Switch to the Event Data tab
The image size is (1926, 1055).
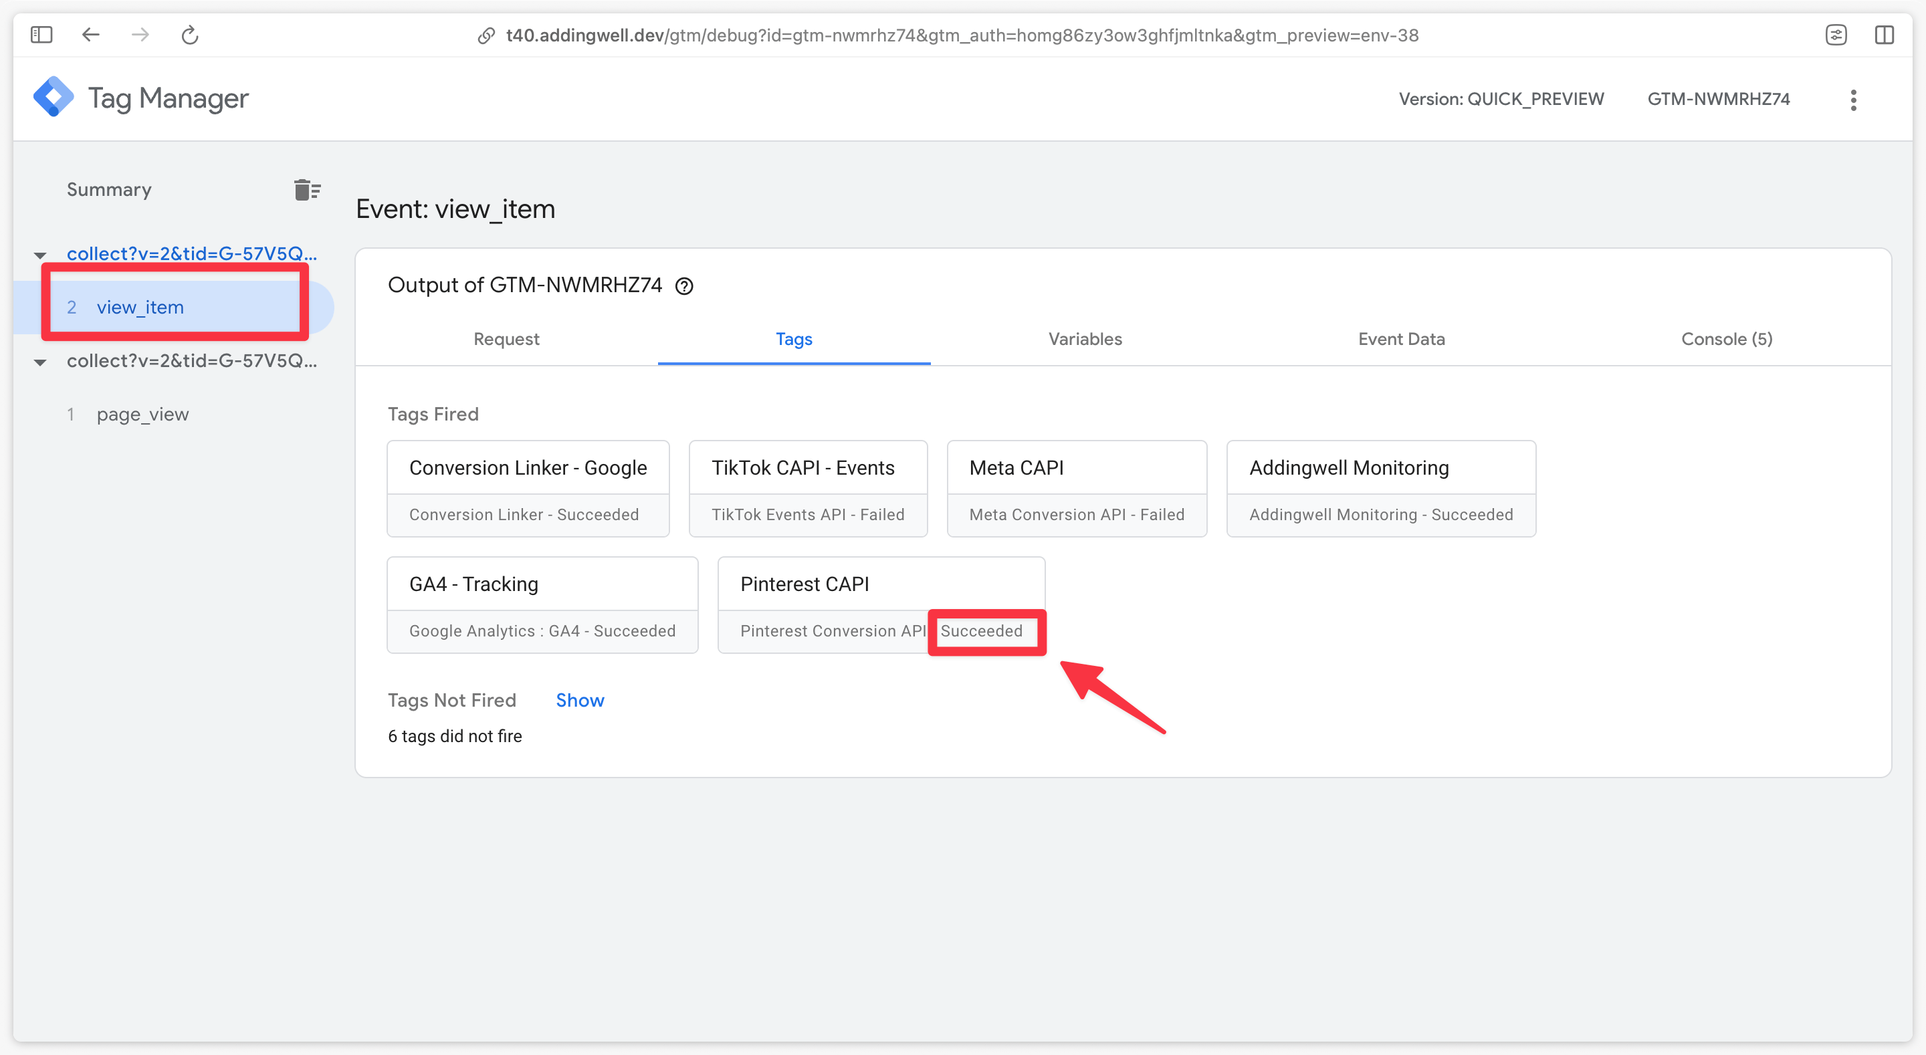point(1401,339)
